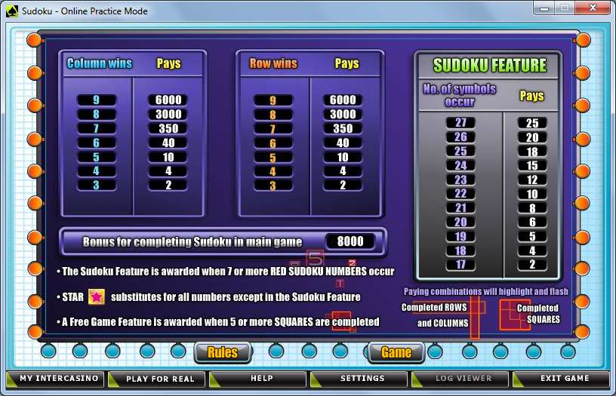Click EXIT GAME
Image resolution: width=616 pixels, height=396 pixels.
pos(561,379)
